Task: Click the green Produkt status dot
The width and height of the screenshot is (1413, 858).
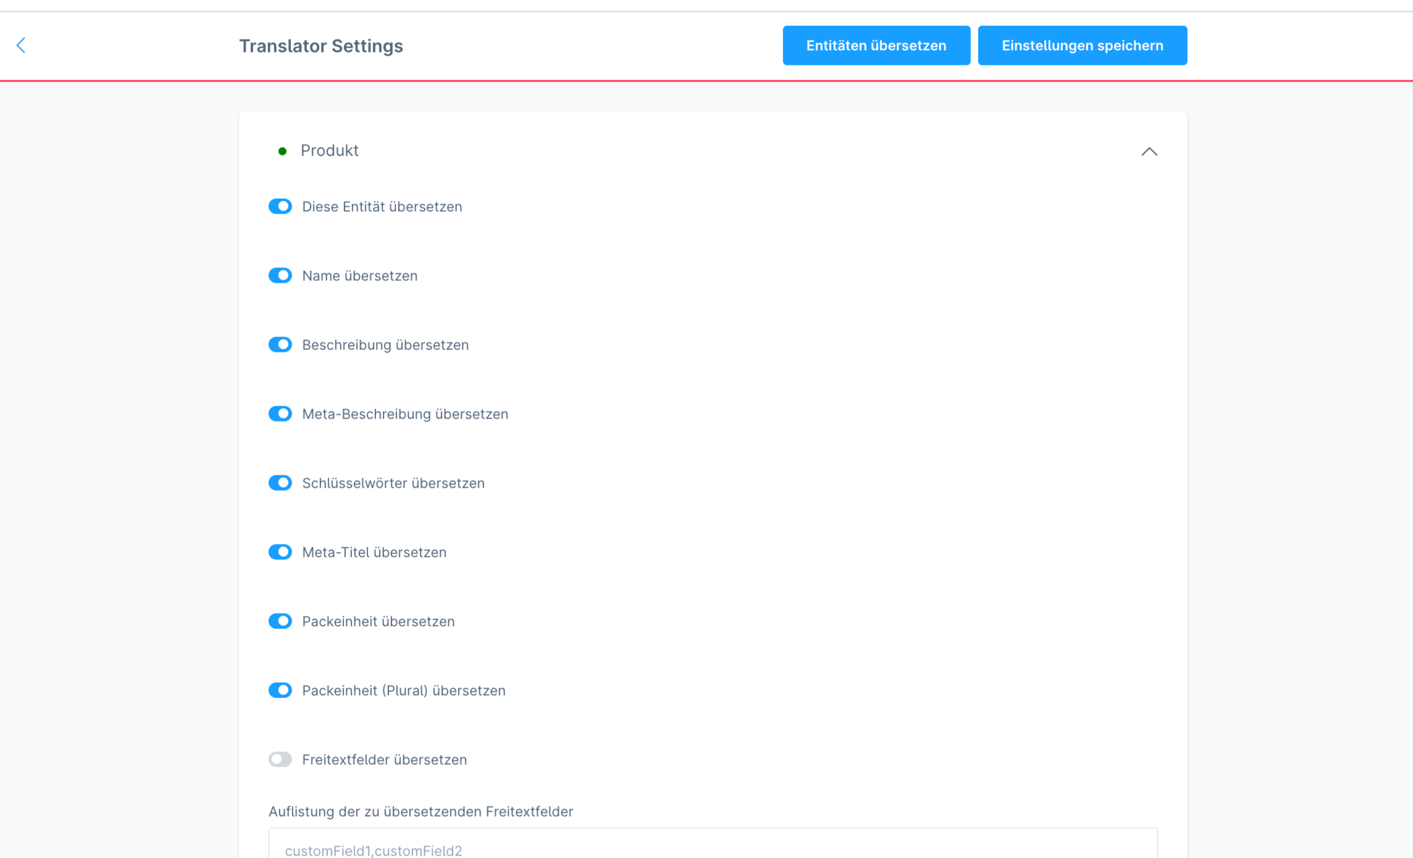Action: (x=282, y=151)
